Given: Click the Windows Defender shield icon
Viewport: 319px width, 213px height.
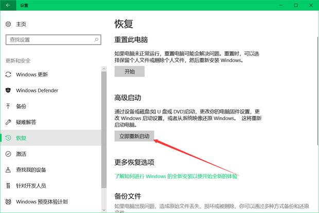Looking at the screenshot, I should click(x=8, y=90).
